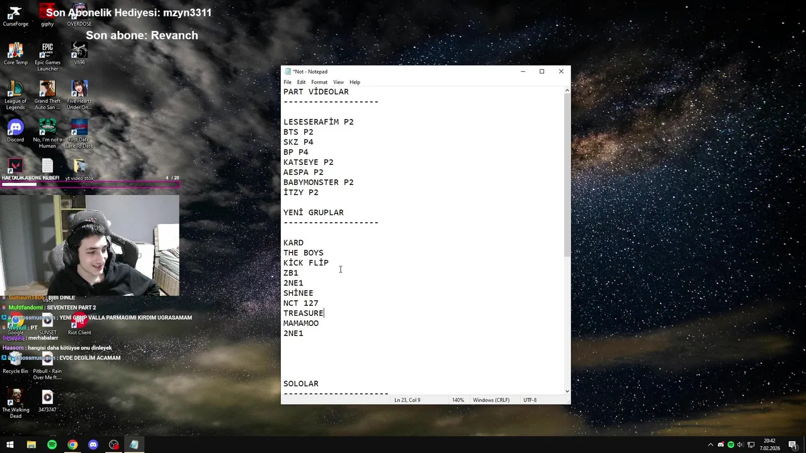Image resolution: width=806 pixels, height=453 pixels.
Task: Select the Five Hearts Under One icon
Action: [x=79, y=95]
